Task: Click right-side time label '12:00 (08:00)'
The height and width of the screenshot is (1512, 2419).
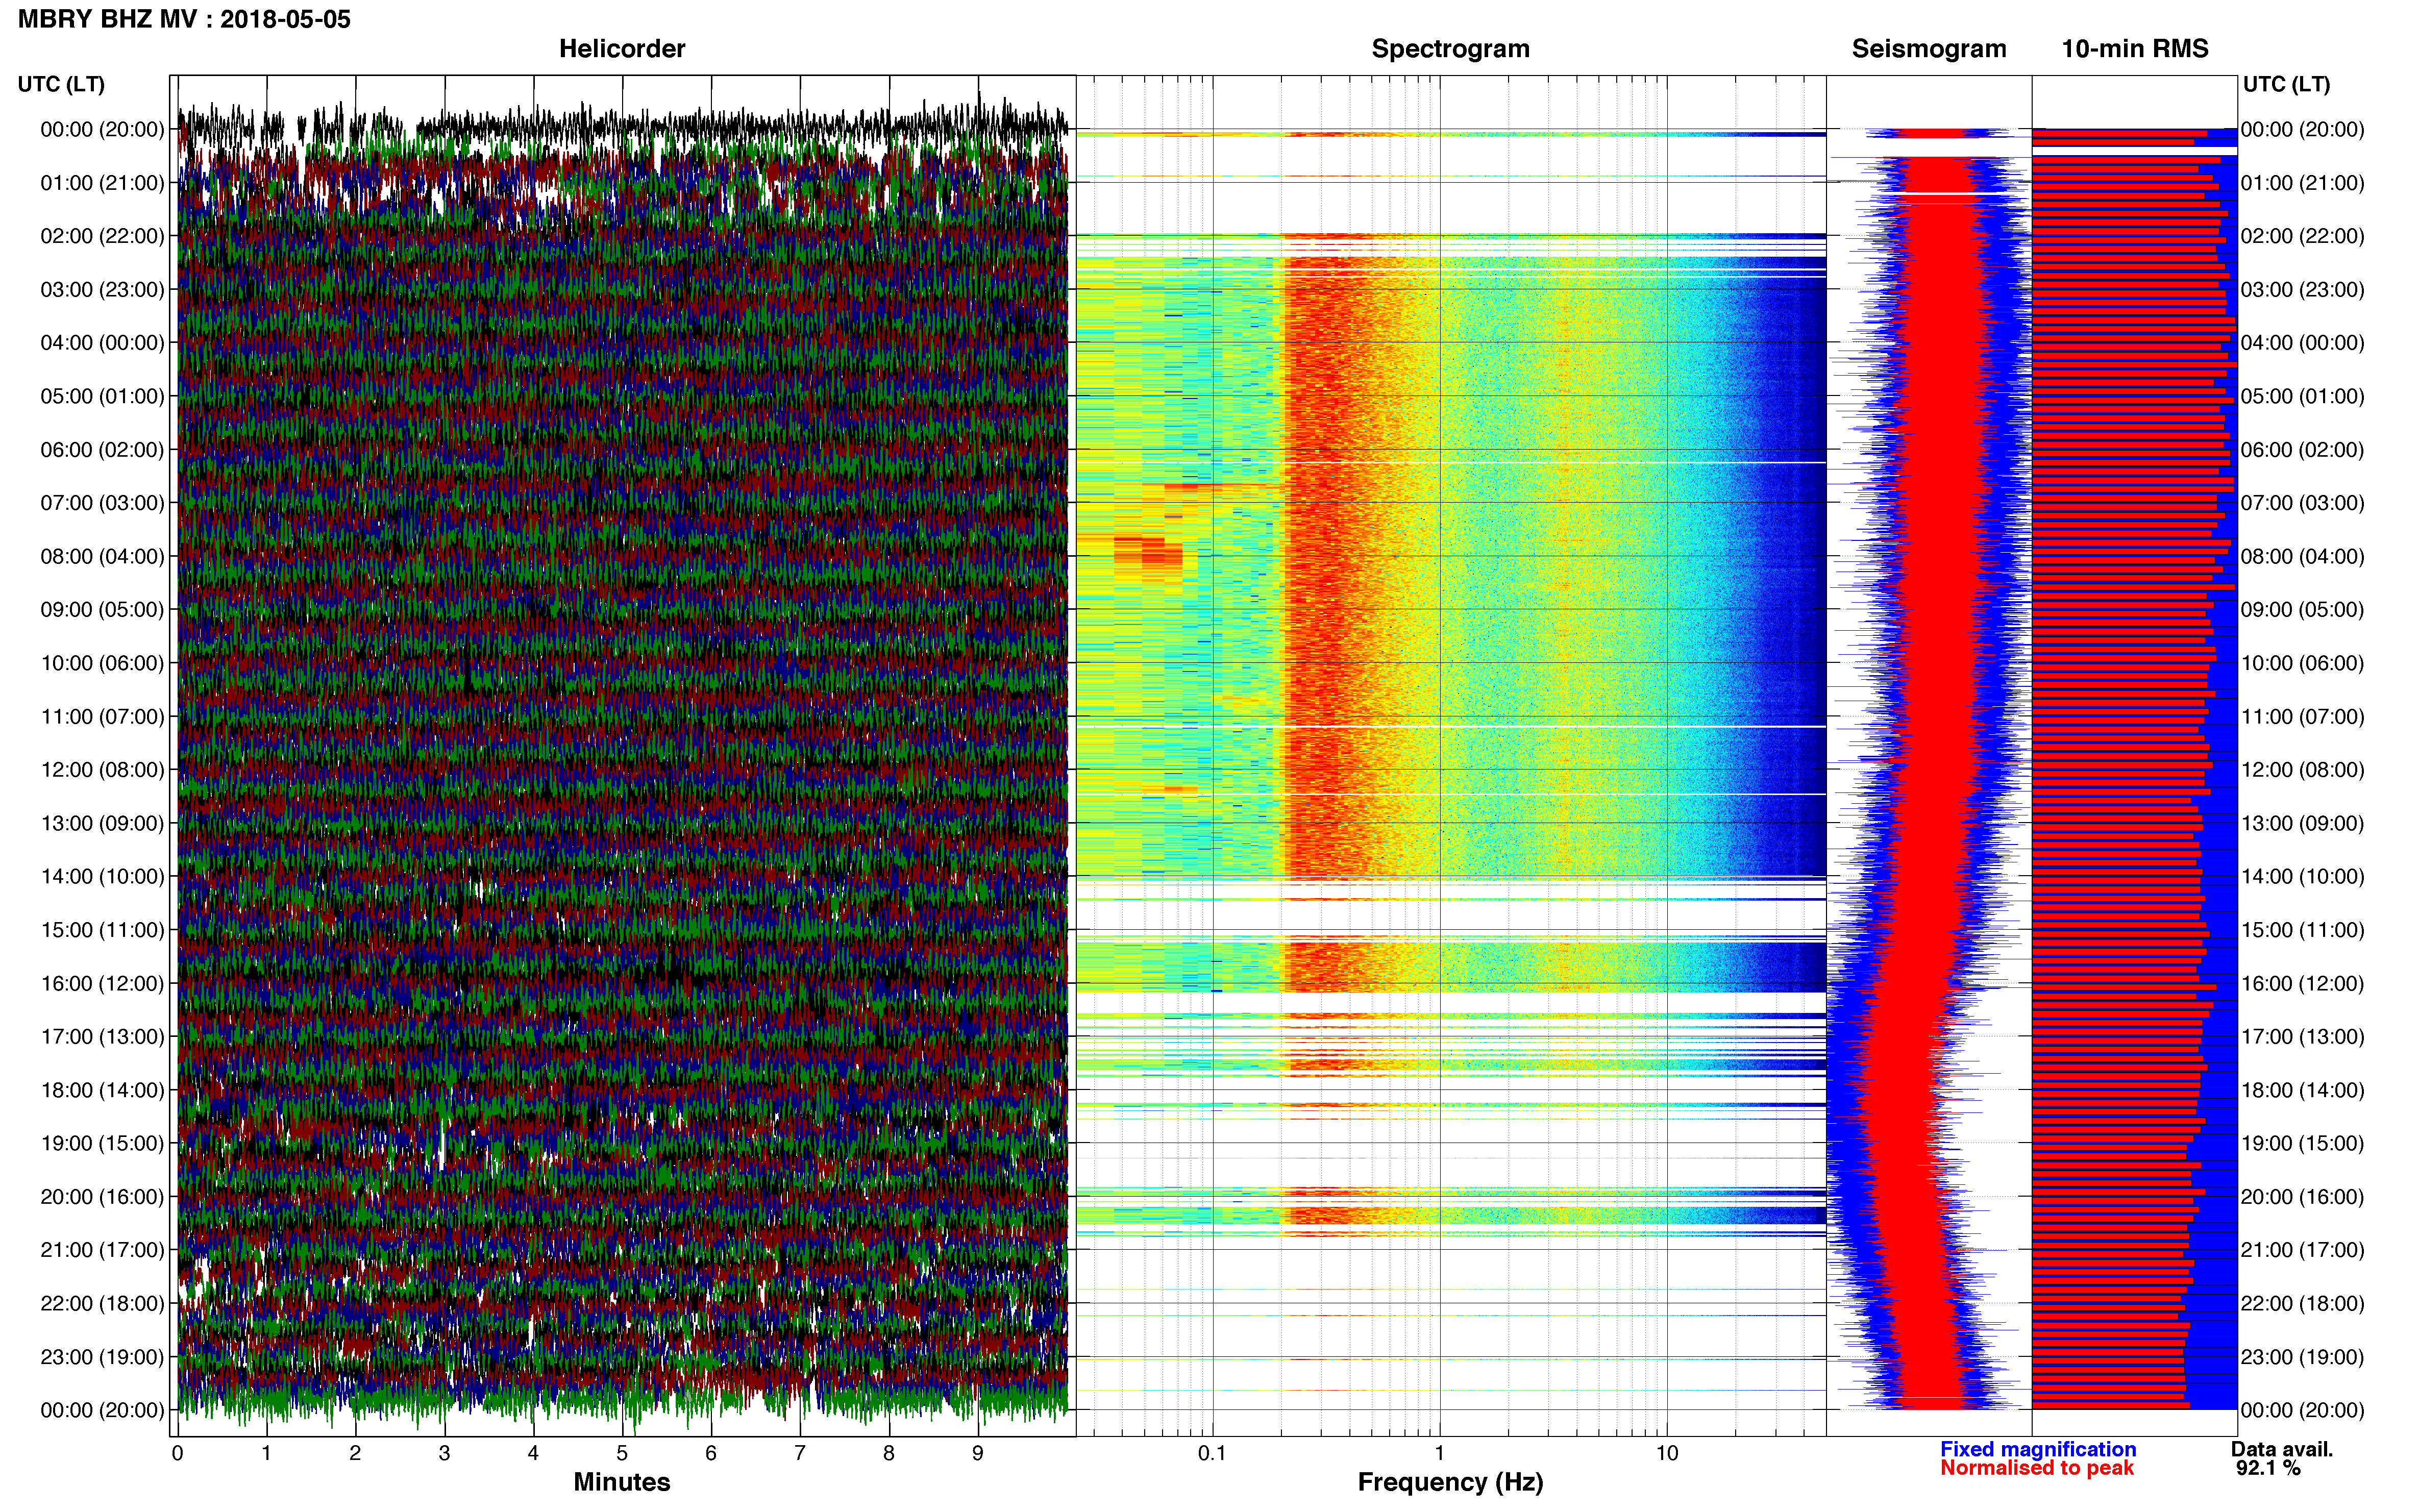Action: click(2302, 770)
